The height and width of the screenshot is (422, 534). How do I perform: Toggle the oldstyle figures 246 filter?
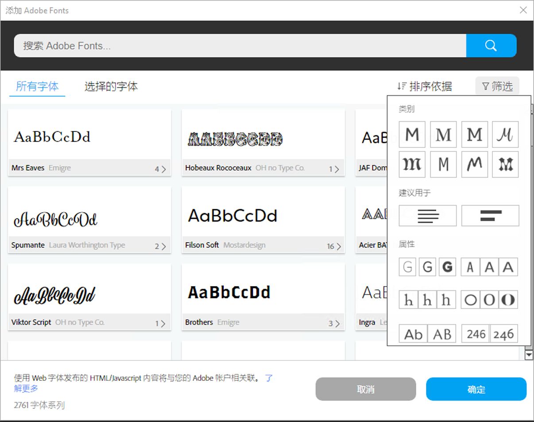tap(504, 334)
